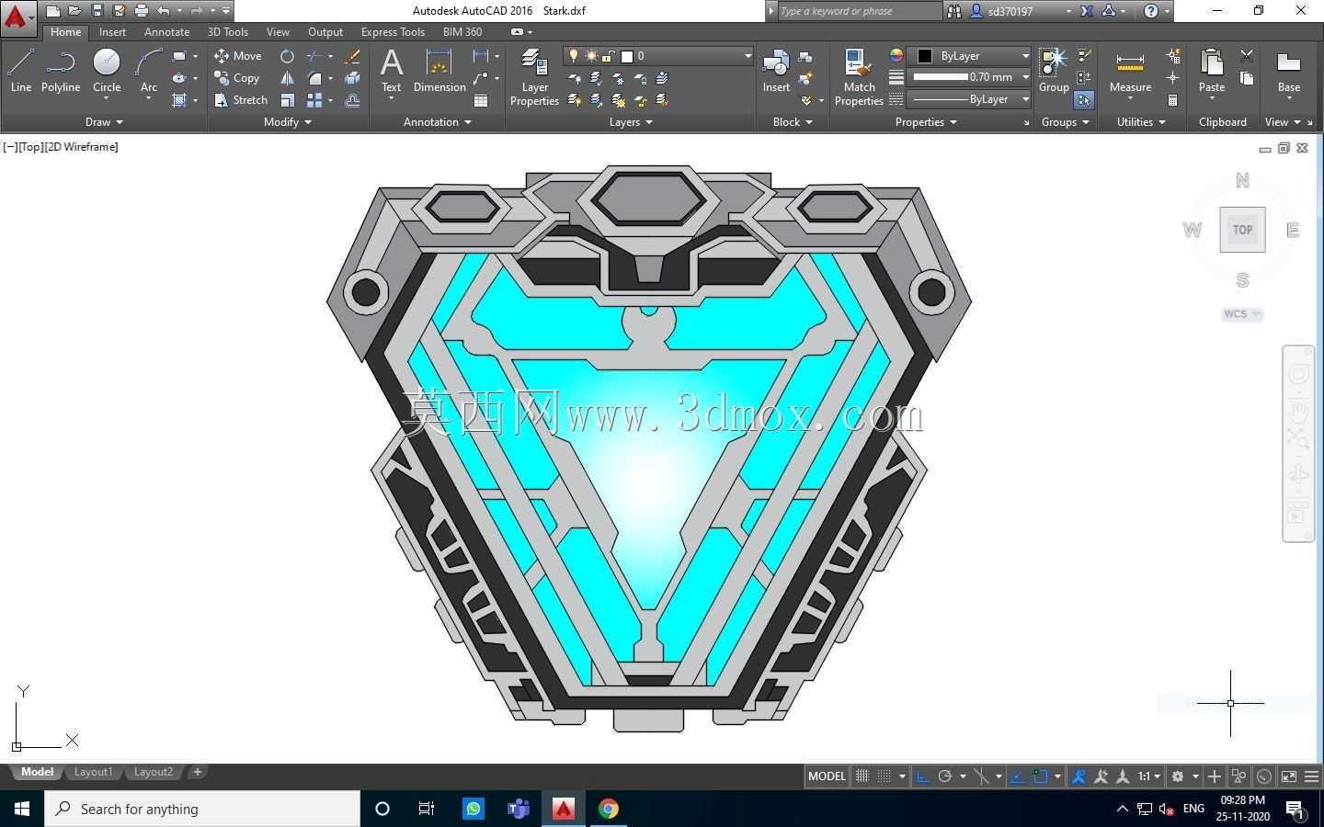Activate Match Properties tool
This screenshot has width=1324, height=827.
coord(859,78)
